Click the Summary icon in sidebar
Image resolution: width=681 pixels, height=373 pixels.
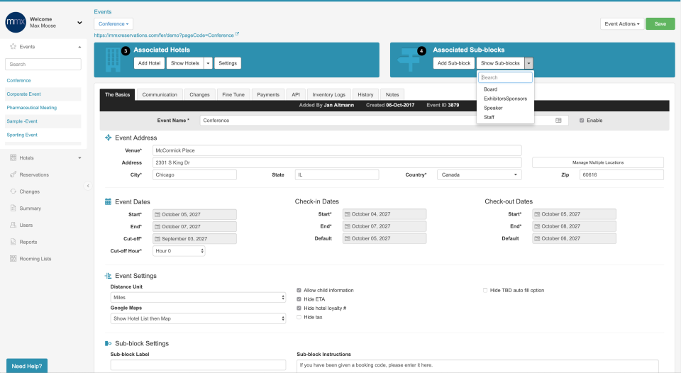click(13, 208)
